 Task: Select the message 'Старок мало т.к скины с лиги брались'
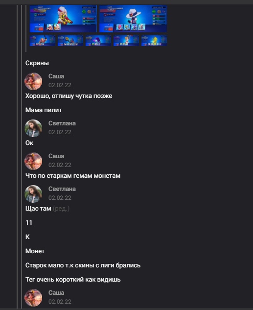click(x=83, y=265)
